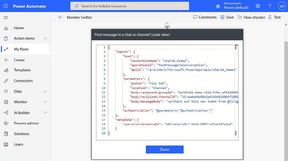Click the Process advisor icon
Viewport: 288px width, 161px height.
click(6, 123)
